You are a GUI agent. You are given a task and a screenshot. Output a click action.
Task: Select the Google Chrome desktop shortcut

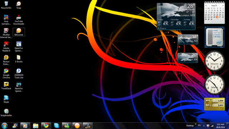tap(6, 73)
